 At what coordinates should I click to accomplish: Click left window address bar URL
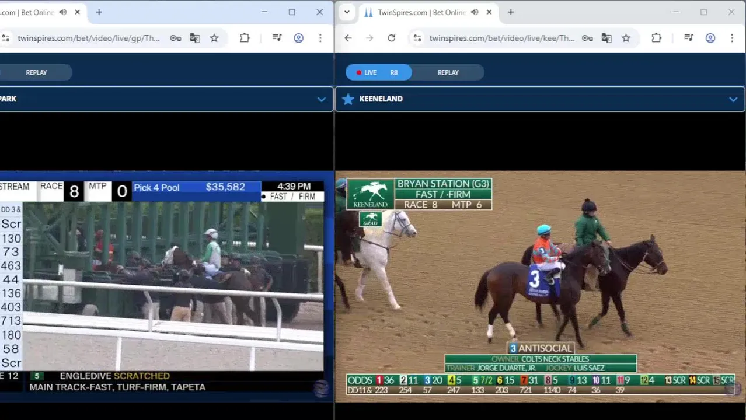point(89,38)
